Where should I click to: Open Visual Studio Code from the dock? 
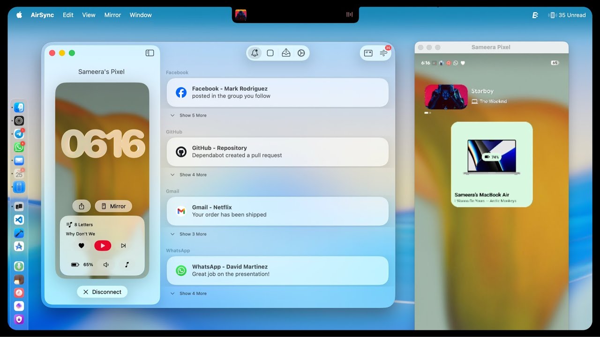coord(19,220)
